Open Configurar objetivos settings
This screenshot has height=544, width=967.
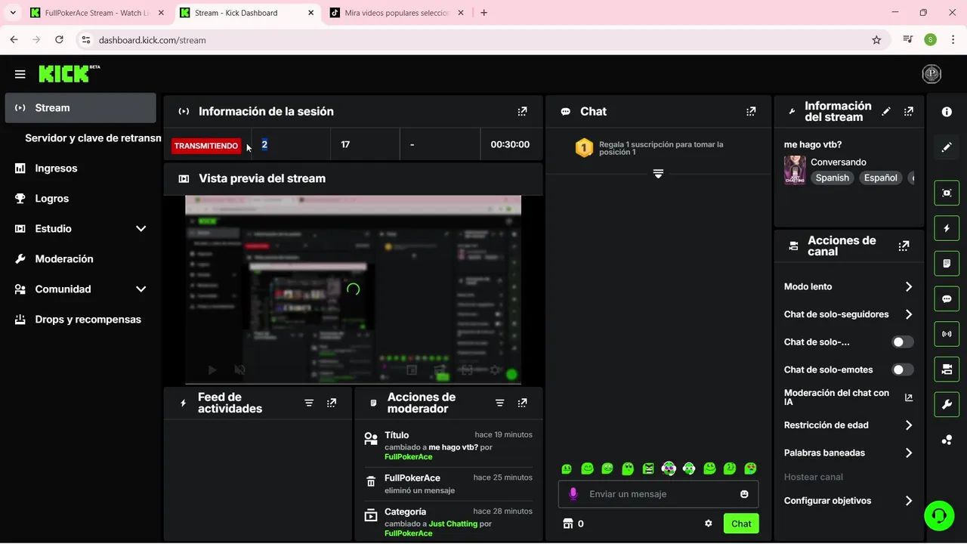coord(848,501)
